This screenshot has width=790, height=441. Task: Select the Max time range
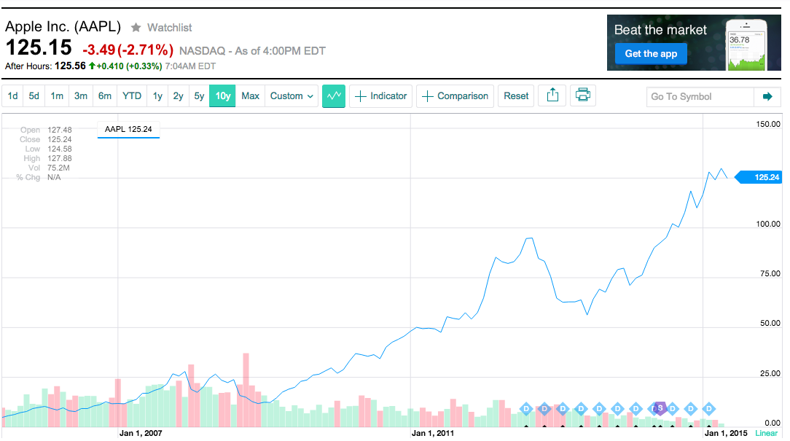point(251,95)
